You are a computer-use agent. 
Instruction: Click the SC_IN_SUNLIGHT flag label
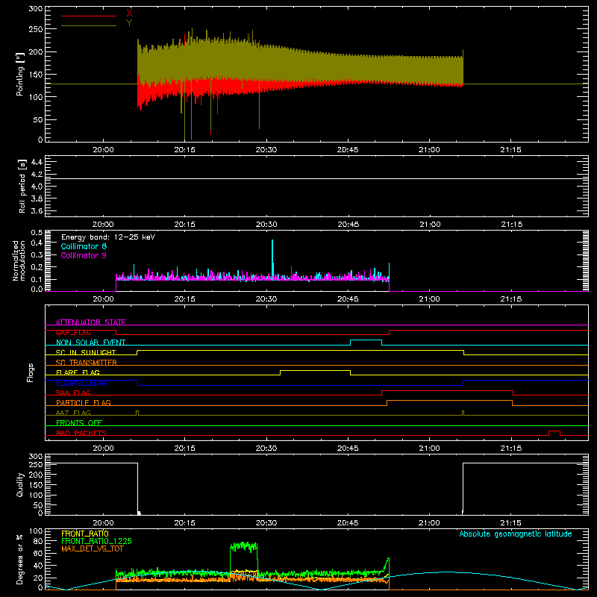(x=86, y=352)
